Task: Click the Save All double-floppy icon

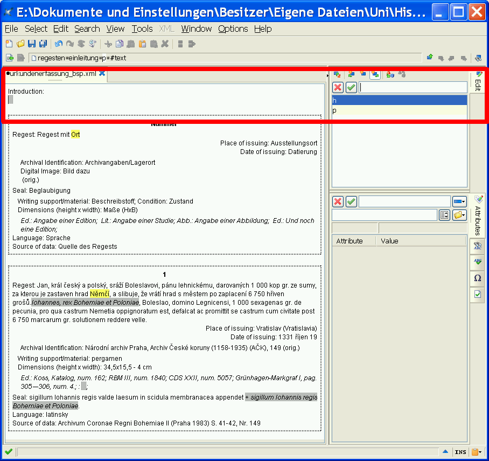Action: coord(43,44)
